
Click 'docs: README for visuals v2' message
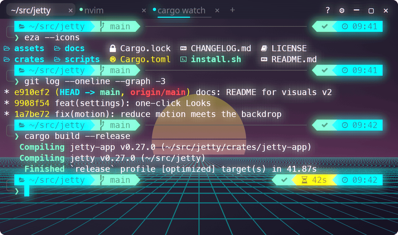(264, 92)
